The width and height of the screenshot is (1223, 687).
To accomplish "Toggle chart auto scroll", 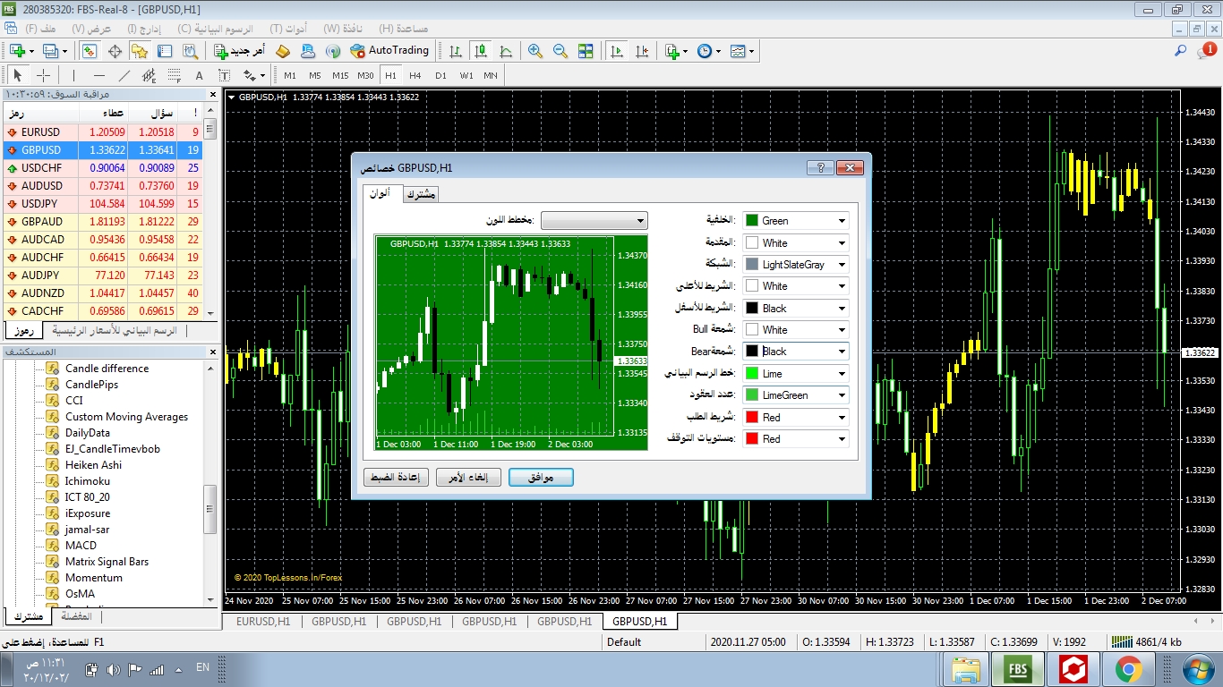I will (x=617, y=51).
